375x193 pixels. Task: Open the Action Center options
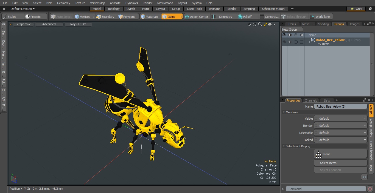click(x=197, y=17)
